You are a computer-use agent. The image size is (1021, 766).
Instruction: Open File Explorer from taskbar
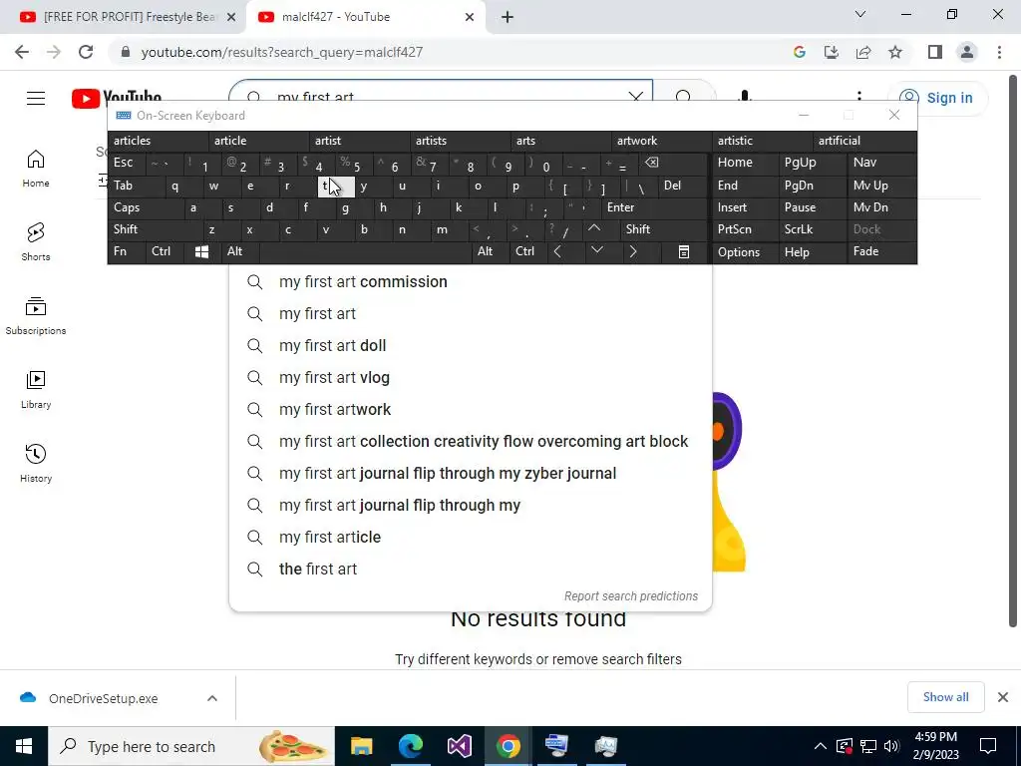click(361, 746)
